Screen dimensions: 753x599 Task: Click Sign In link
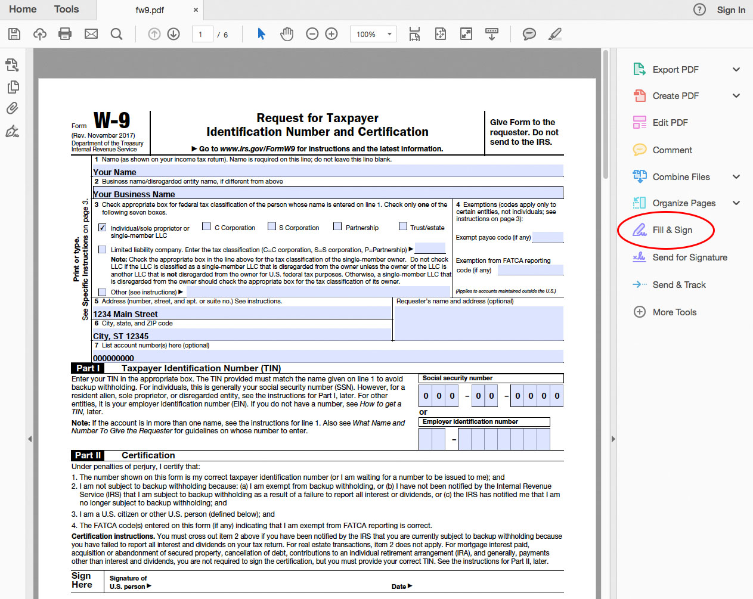731,10
